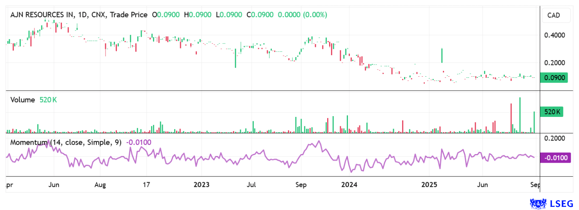Click the 0.4000 price axis label
Image resolution: width=579 pixels, height=210 pixels.
[554, 35]
